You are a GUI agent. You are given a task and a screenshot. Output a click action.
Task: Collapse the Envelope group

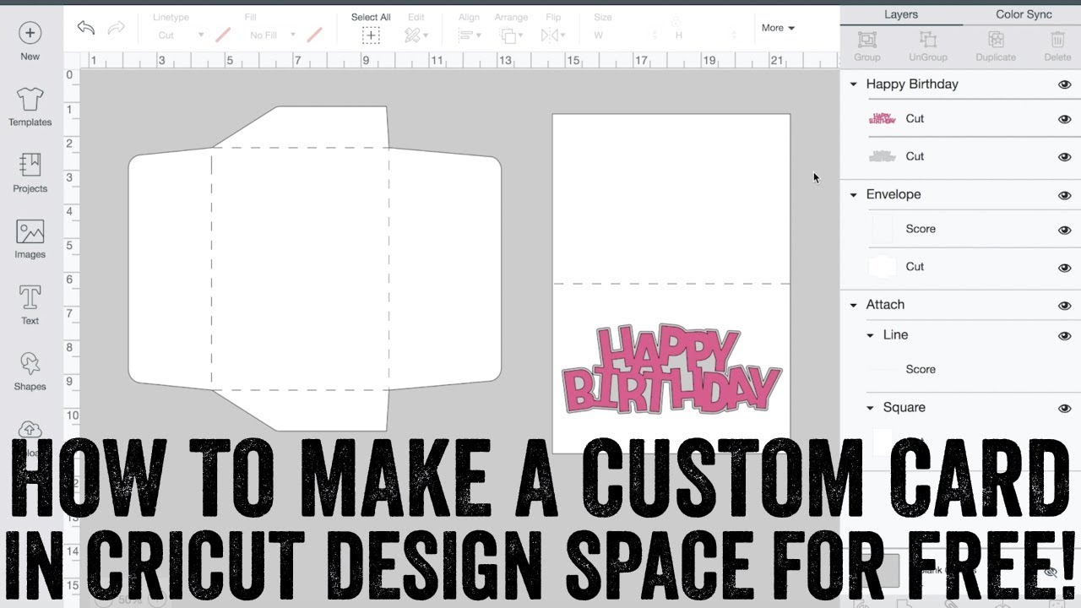click(x=853, y=195)
